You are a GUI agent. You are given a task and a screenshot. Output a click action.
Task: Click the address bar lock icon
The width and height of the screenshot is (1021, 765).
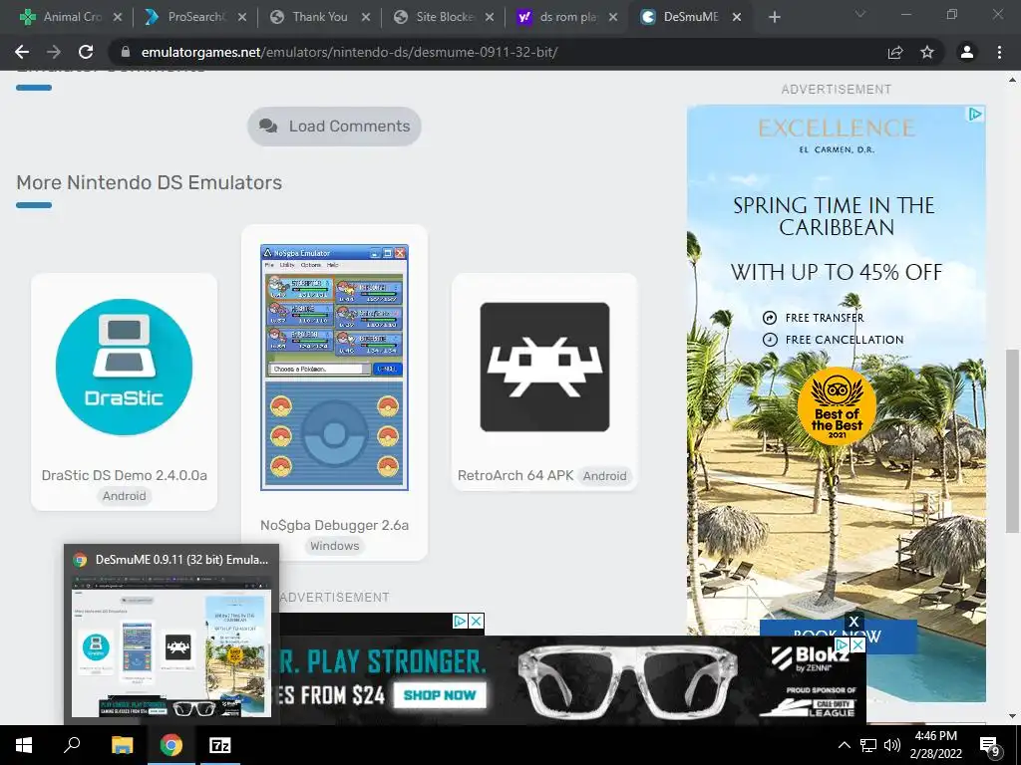pos(126,52)
